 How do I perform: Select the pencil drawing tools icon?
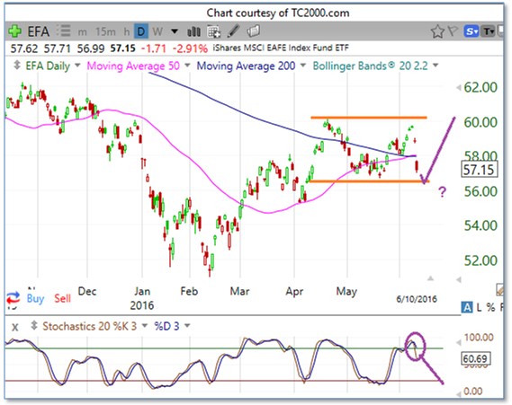234,31
